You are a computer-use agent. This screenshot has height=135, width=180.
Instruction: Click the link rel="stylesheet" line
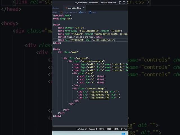(x=86, y=40)
